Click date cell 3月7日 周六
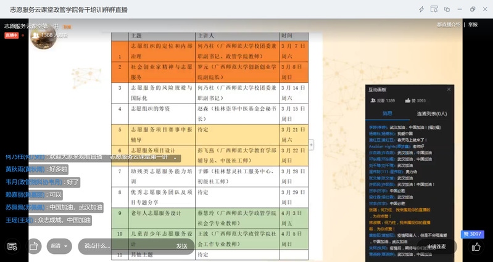 294,51
